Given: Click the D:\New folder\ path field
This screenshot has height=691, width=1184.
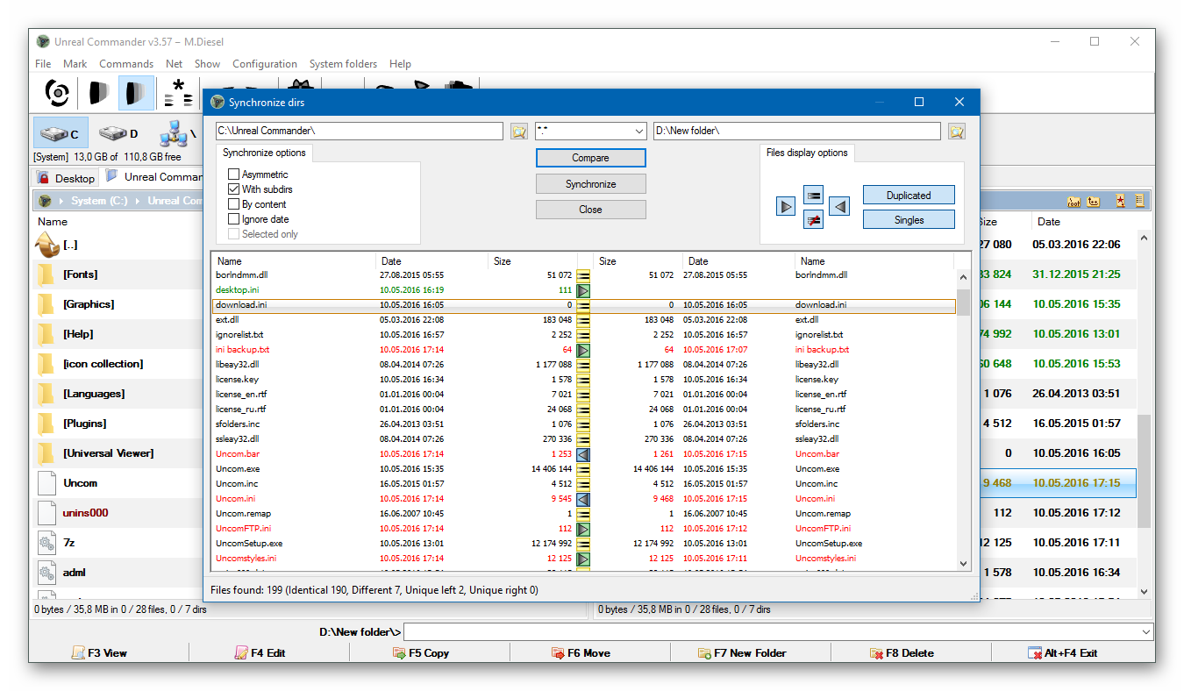Looking at the screenshot, I should pyautogui.click(x=796, y=131).
